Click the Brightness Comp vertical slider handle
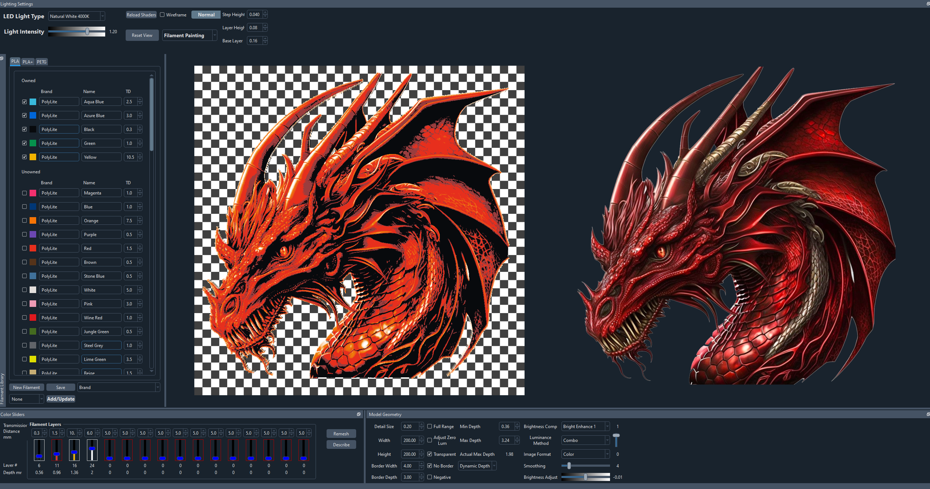Image resolution: width=930 pixels, height=489 pixels. click(616, 435)
